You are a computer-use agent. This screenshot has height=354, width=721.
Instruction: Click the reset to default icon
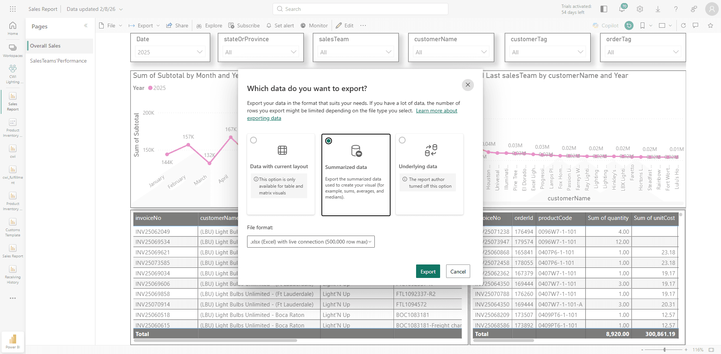tap(629, 25)
